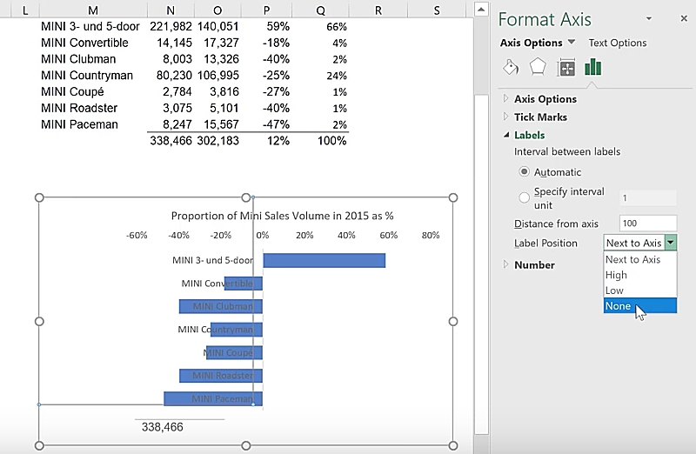Expand the Tick Marks section
This screenshot has width=696, height=454.
pyautogui.click(x=539, y=117)
